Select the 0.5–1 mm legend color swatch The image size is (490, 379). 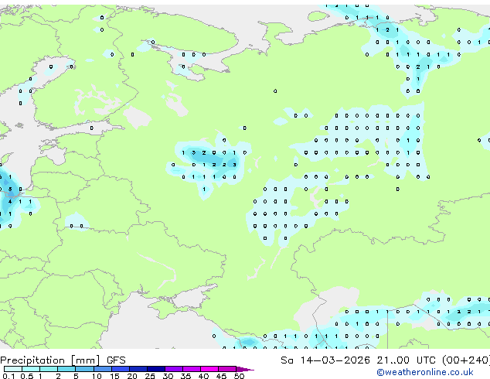[x=31, y=369]
